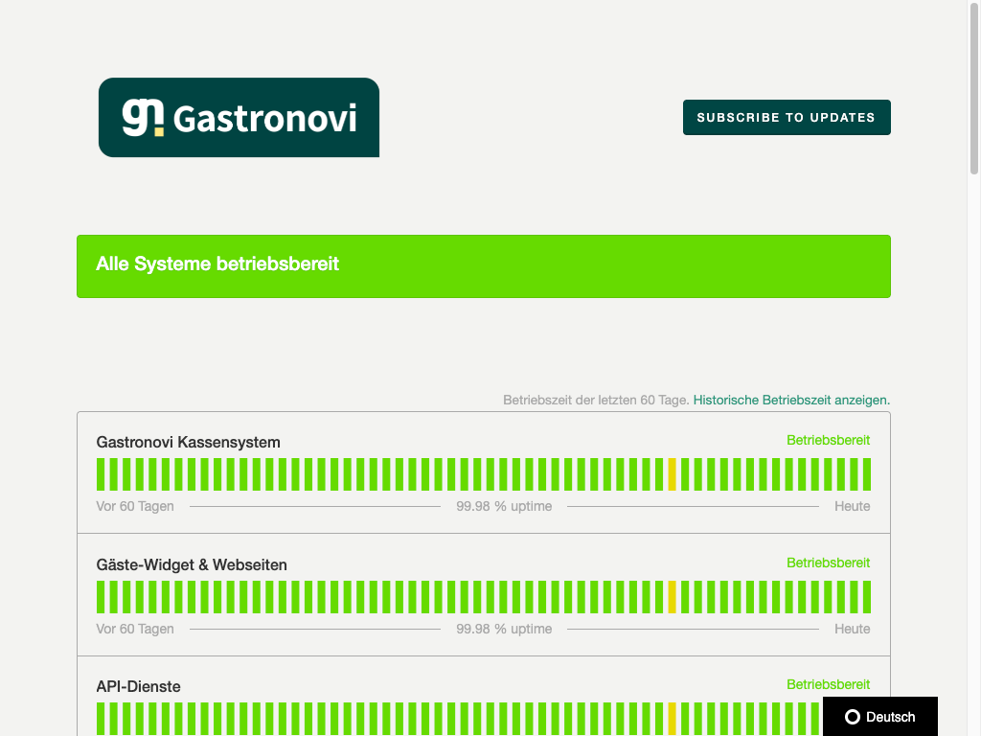Click the yellow incident bar in Gastronovi Kassensystem

pyautogui.click(x=673, y=474)
